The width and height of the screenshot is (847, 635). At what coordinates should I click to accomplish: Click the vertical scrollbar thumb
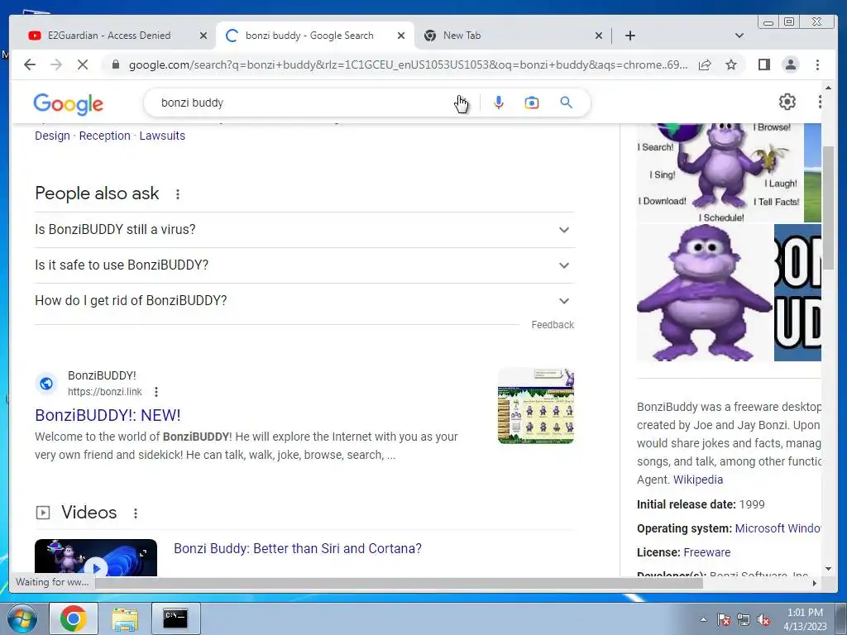pyautogui.click(x=828, y=208)
